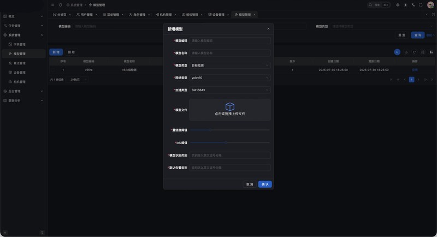Toggle the light/dark theme sun icon

tap(405, 5)
